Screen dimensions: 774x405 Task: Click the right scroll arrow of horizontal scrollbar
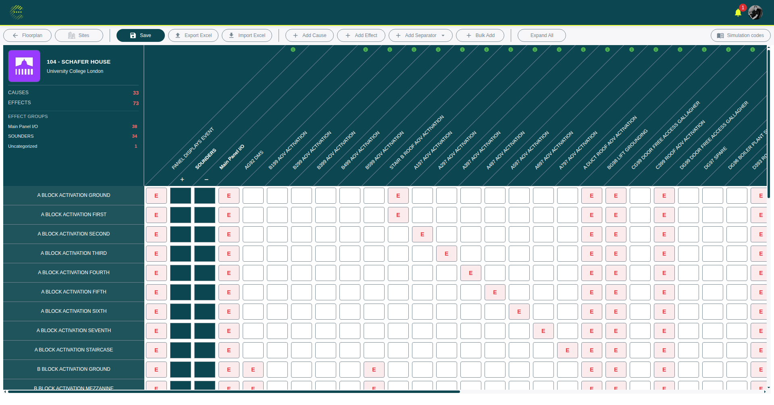click(765, 392)
